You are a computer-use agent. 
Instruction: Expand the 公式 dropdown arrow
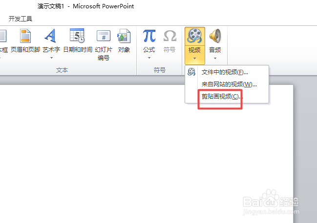pyautogui.click(x=149, y=58)
